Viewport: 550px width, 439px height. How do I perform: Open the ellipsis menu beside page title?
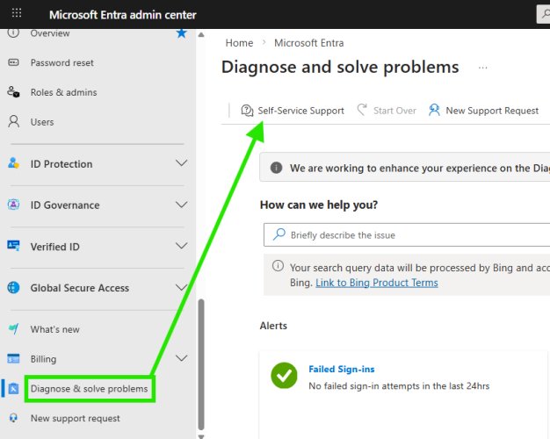pos(482,68)
